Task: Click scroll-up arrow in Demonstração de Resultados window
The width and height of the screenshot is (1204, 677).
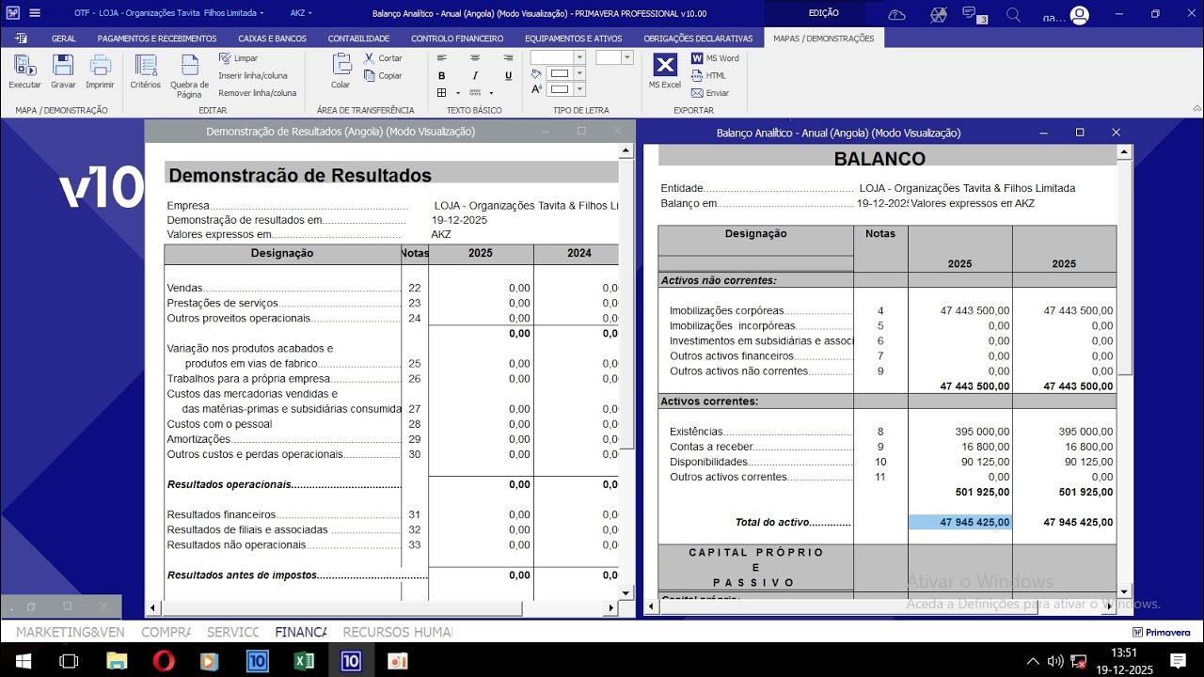Action: (626, 150)
